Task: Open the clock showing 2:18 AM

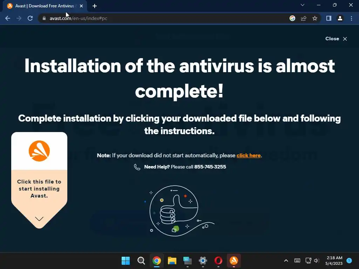Action: (x=334, y=261)
